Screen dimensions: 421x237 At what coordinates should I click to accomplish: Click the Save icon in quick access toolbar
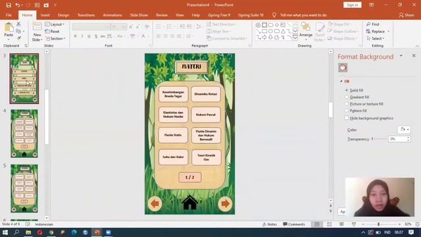9,5
